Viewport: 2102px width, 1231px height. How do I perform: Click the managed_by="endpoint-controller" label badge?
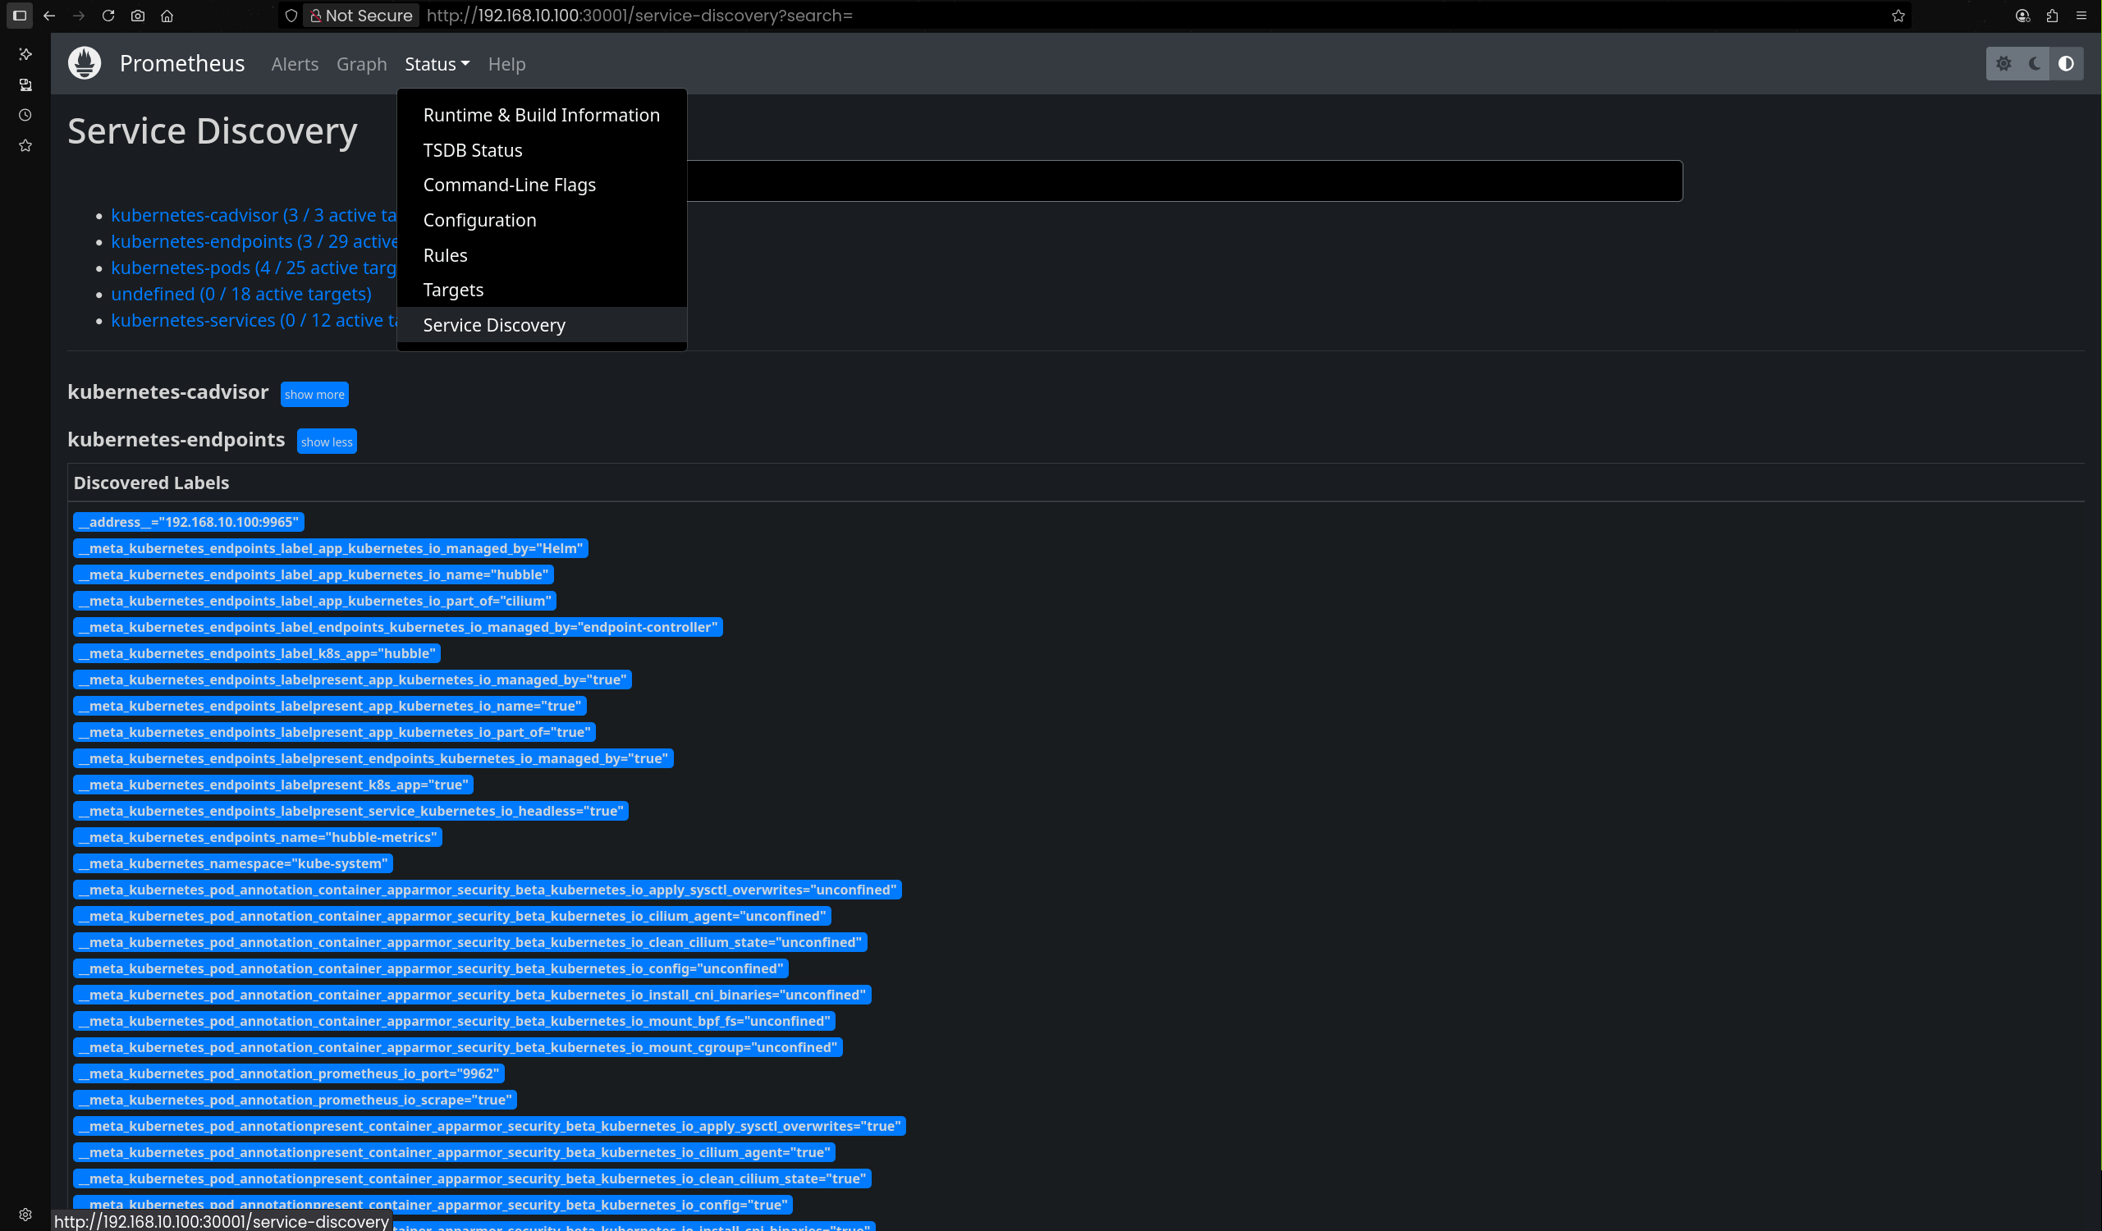(x=398, y=627)
